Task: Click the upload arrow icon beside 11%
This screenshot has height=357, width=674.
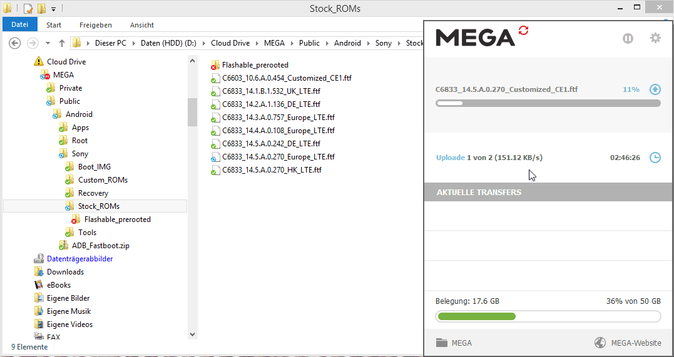Action: point(655,89)
